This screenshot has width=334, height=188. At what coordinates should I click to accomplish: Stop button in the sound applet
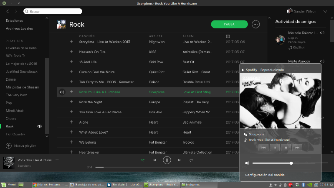[x=286, y=147]
